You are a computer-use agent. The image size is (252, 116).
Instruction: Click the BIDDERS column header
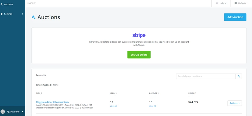pos(154,93)
